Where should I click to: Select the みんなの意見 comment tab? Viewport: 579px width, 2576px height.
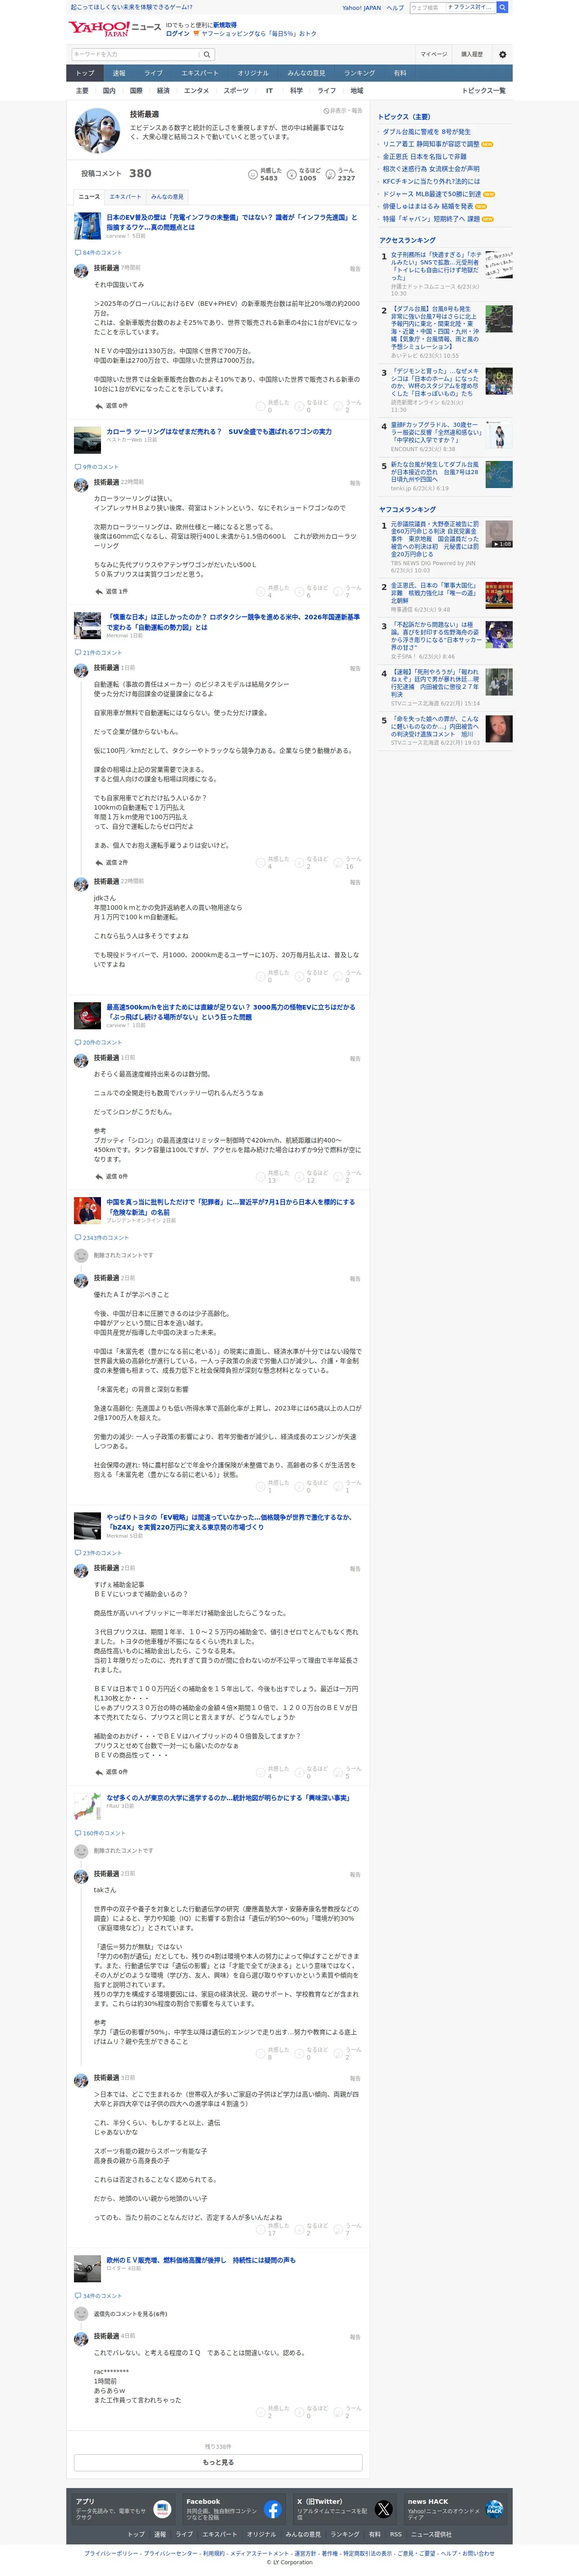click(x=167, y=197)
